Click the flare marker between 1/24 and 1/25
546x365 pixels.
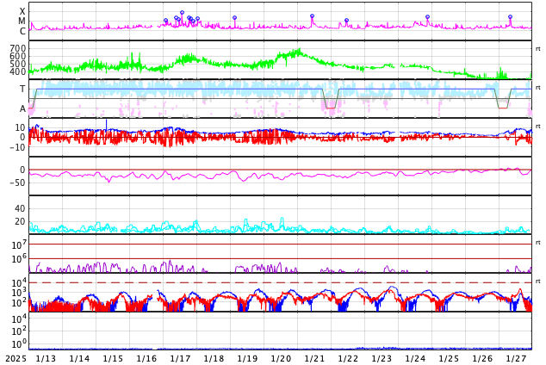coord(428,16)
